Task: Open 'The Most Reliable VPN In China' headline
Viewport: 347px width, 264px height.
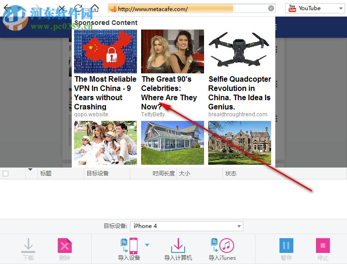Action: [105, 93]
